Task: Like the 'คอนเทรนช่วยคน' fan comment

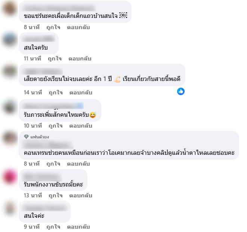Action: [x=53, y=164]
